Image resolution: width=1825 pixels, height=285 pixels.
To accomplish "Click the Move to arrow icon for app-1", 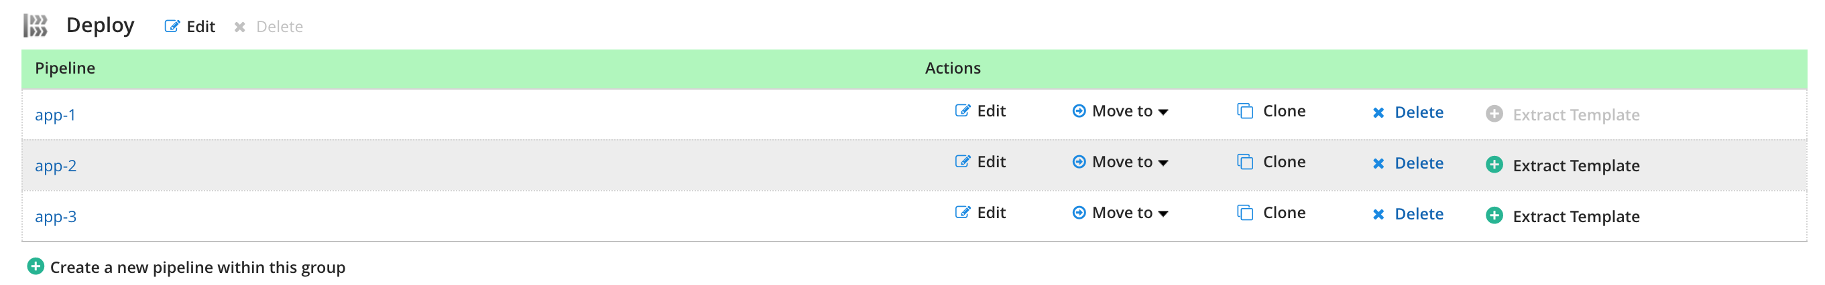I will coord(1079,110).
